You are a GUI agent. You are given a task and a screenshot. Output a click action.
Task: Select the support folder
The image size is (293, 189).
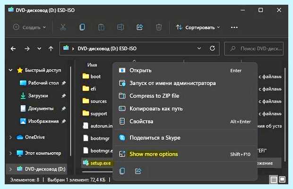coord(95,113)
